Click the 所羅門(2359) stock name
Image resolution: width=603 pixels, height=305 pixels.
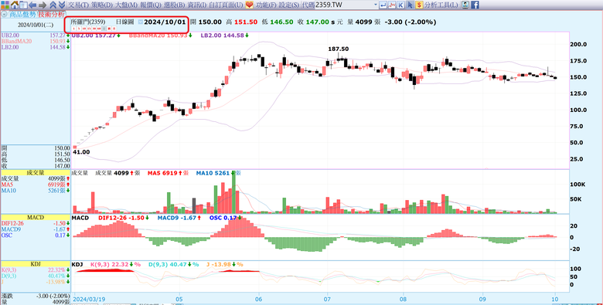tap(88, 22)
